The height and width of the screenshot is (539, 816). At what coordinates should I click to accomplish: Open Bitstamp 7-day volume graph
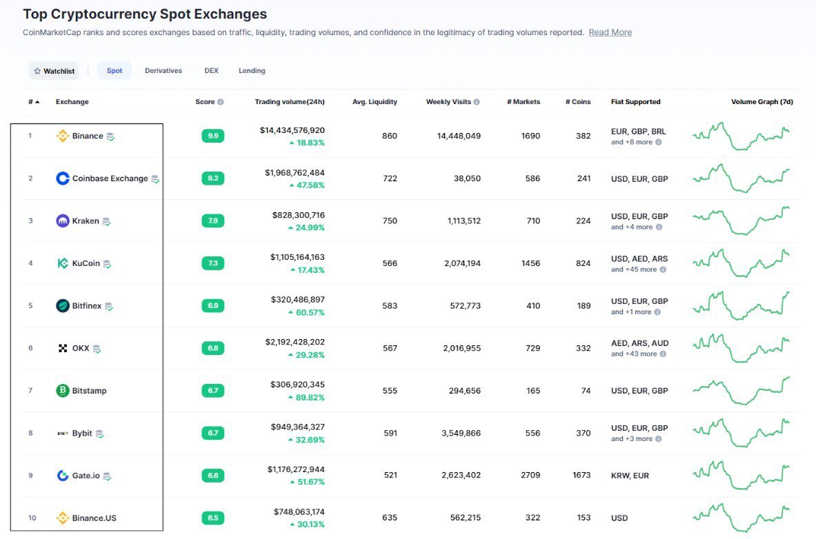tap(741, 390)
